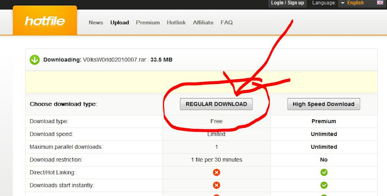Viewport: 387px width, 196px height.
Task: Click the High Speed Download button
Action: 324,104
